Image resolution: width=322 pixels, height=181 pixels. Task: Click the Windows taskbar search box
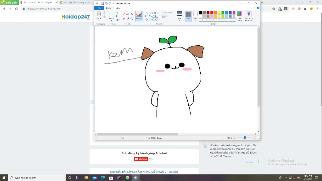point(37,178)
